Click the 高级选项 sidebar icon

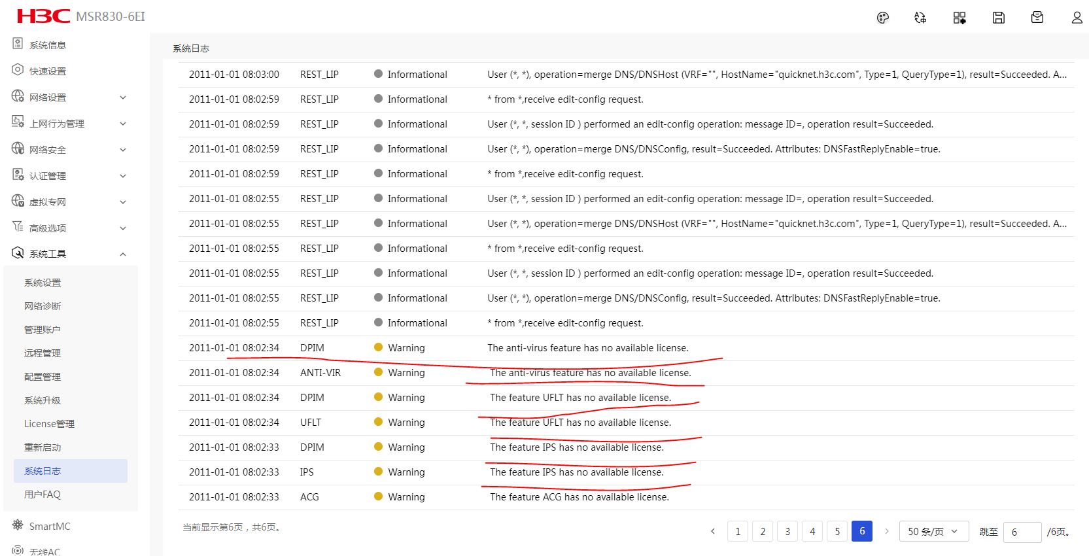18,227
